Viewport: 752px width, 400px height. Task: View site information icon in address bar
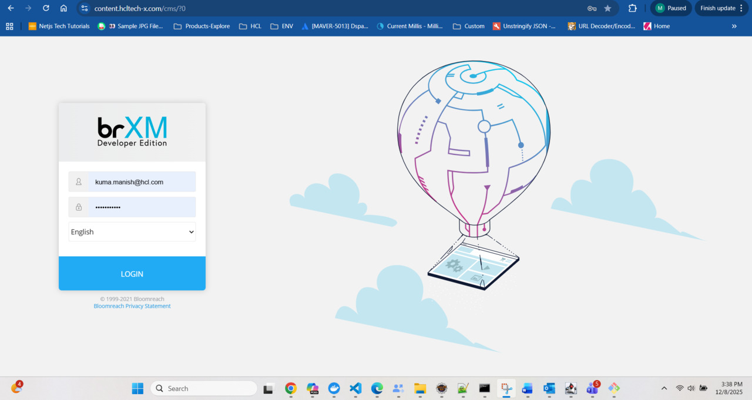(x=85, y=8)
